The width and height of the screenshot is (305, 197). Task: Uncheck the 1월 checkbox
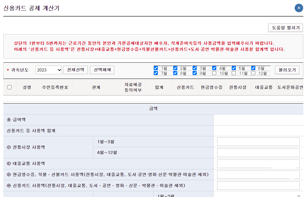pyautogui.click(x=156, y=68)
